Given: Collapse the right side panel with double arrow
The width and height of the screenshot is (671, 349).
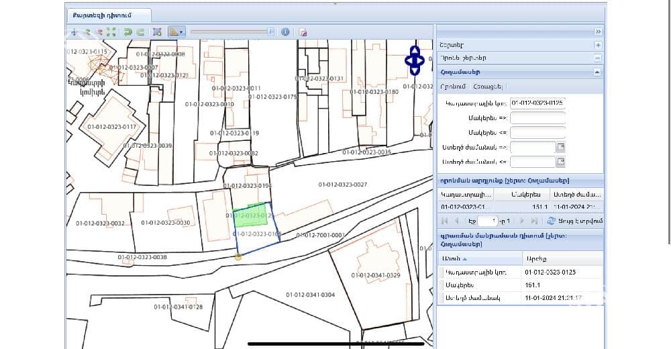Looking at the screenshot, I should click(598, 32).
